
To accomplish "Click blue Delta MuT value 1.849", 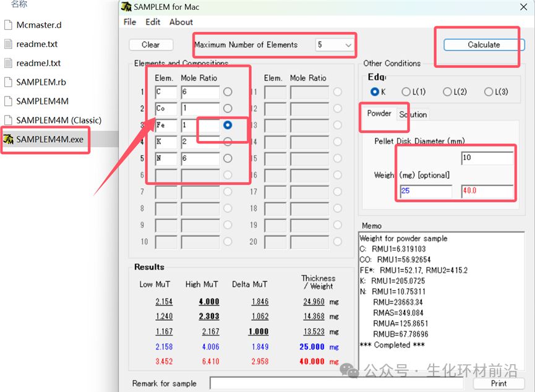I will coord(260,347).
